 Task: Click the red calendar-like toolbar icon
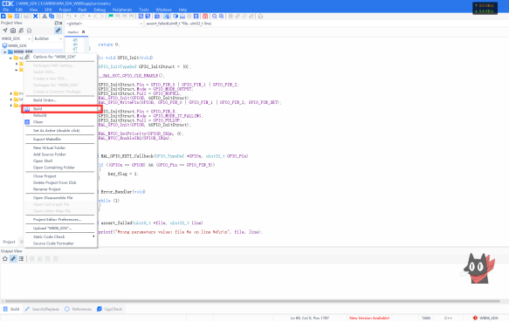(x=205, y=17)
